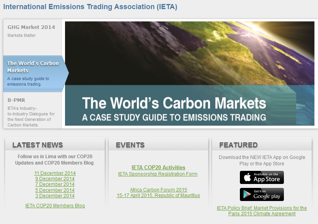Open IETA Sponsorship Registration Form
This screenshot has height=224, width=318.
coord(158,174)
